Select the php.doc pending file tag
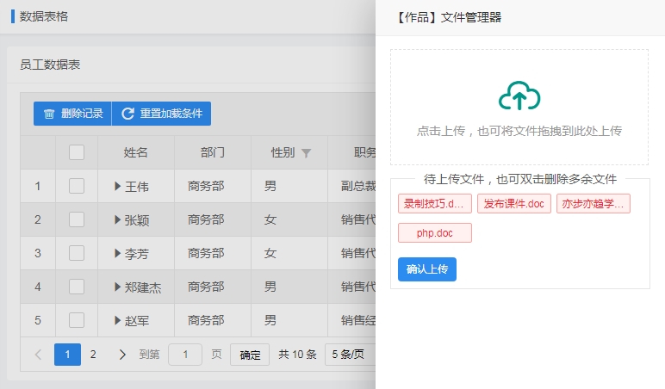 coord(435,232)
